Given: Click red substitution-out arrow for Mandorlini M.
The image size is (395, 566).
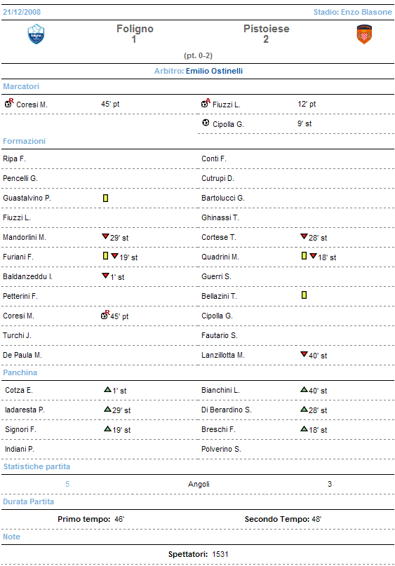Looking at the screenshot, I should [x=105, y=236].
